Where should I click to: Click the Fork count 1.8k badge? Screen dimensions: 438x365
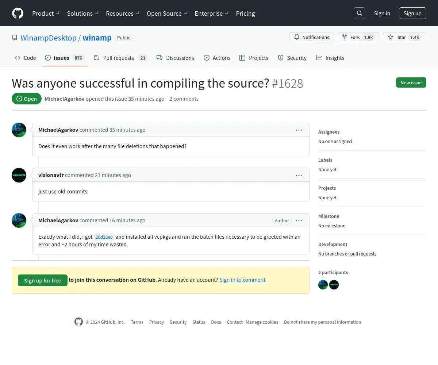pyautogui.click(x=368, y=37)
